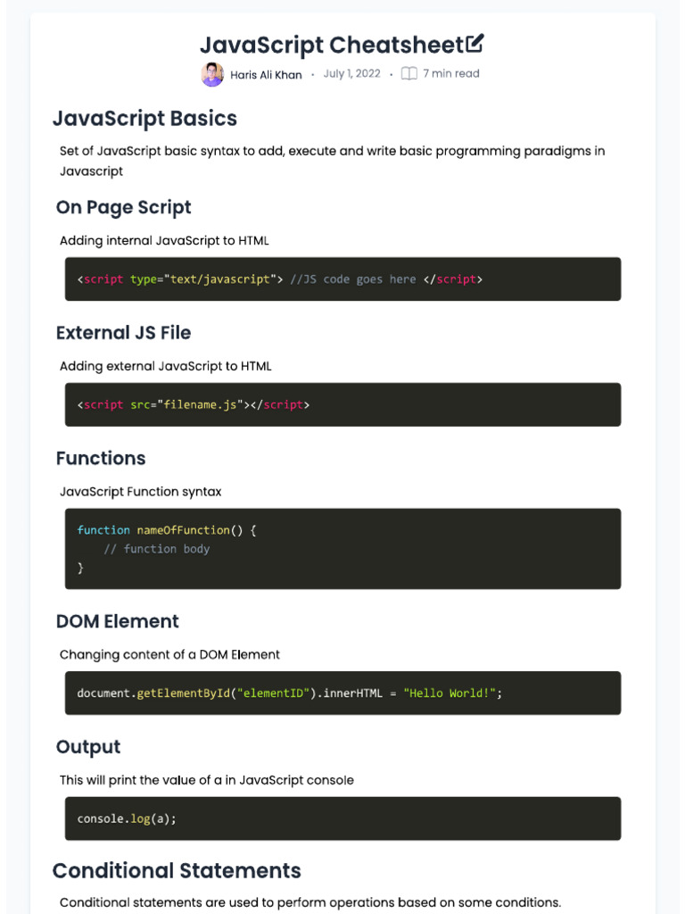Click the 'Adding internal JavaScript to HTML' text

(164, 241)
